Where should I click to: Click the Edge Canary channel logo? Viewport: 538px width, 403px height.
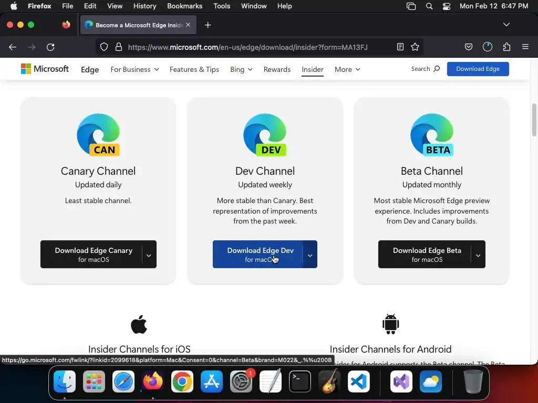click(98, 135)
